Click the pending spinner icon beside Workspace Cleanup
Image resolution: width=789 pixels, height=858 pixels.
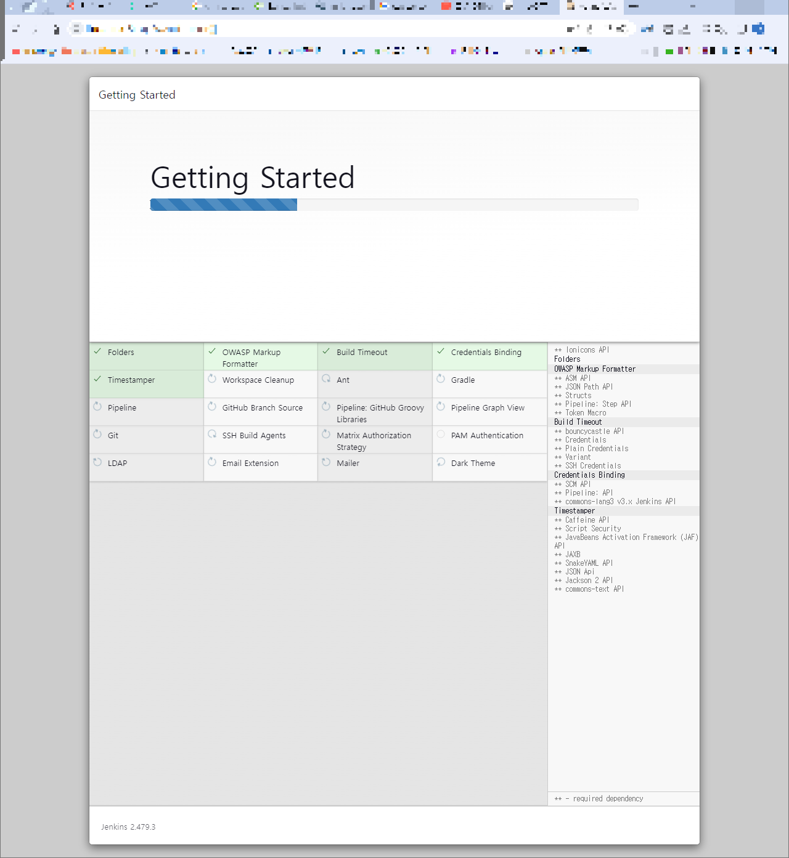212,378
